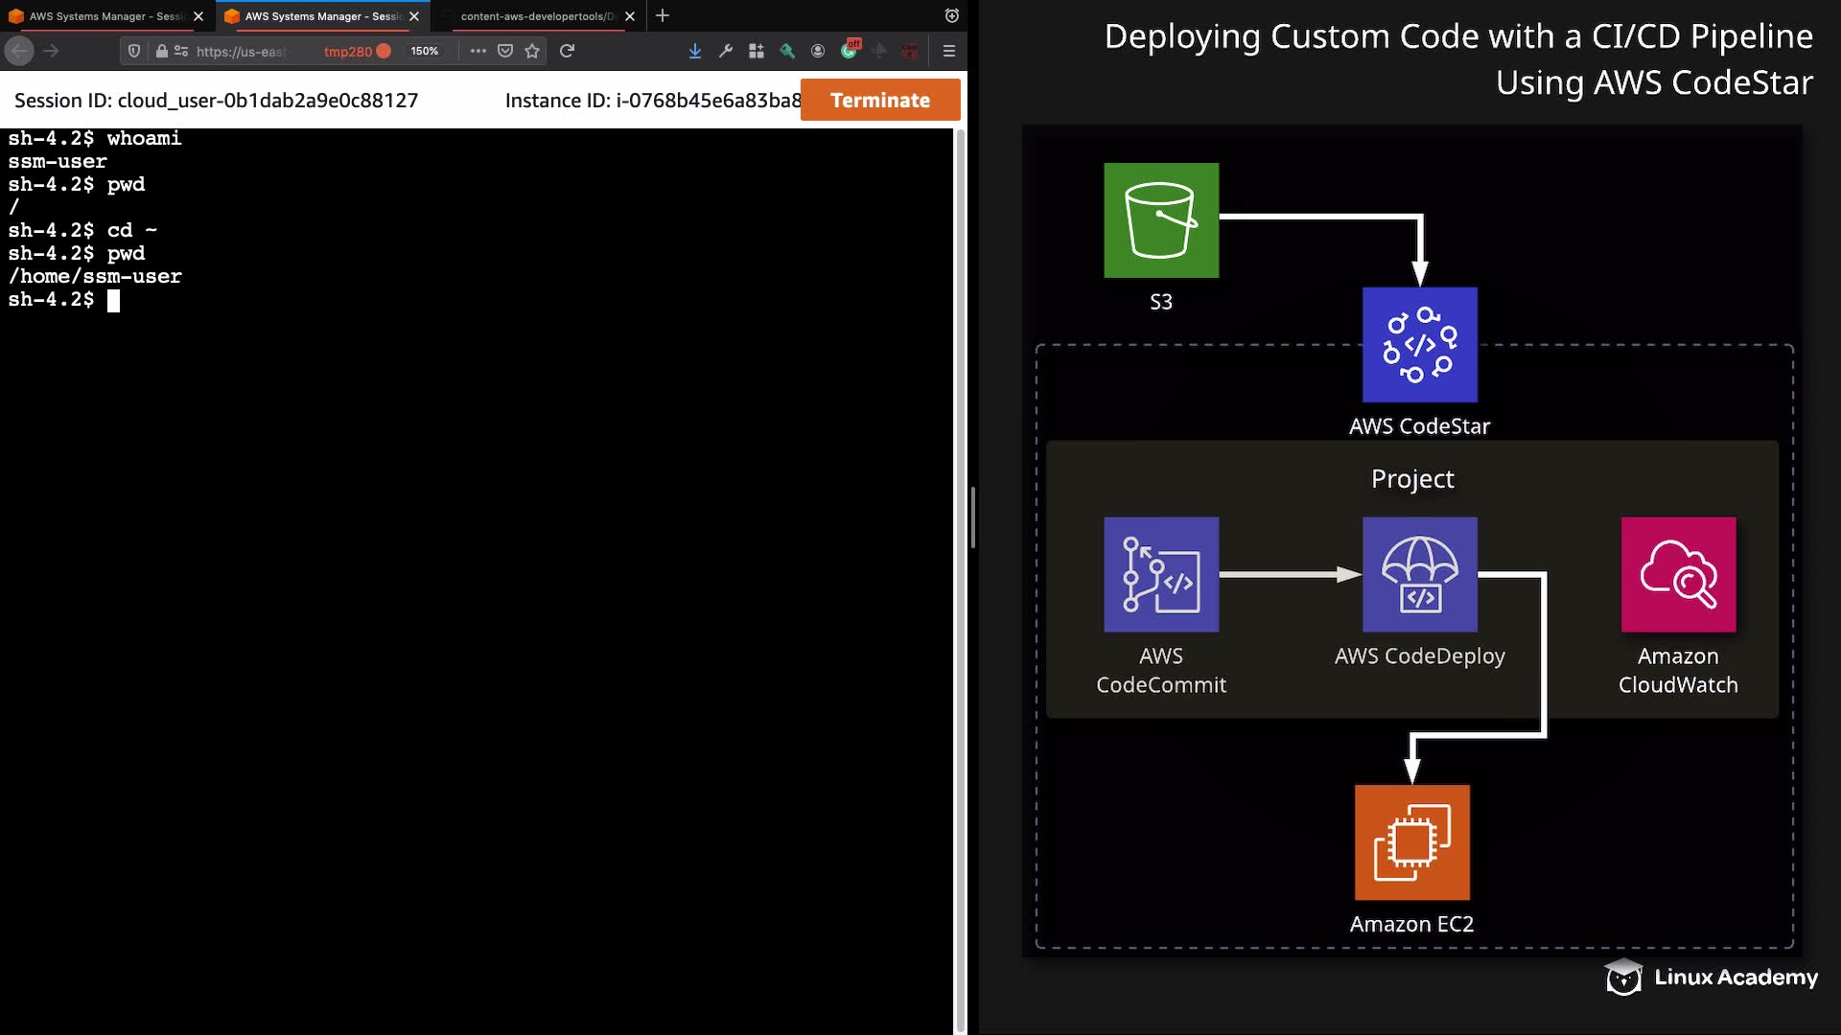
Task: Open the page actions three-dot menu
Action: (478, 51)
